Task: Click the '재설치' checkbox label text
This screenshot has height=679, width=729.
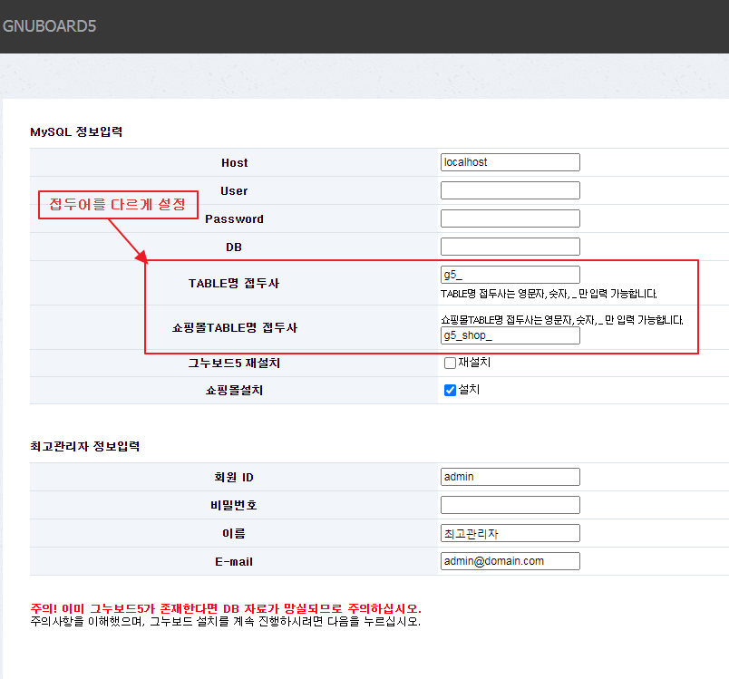Action: tap(474, 363)
